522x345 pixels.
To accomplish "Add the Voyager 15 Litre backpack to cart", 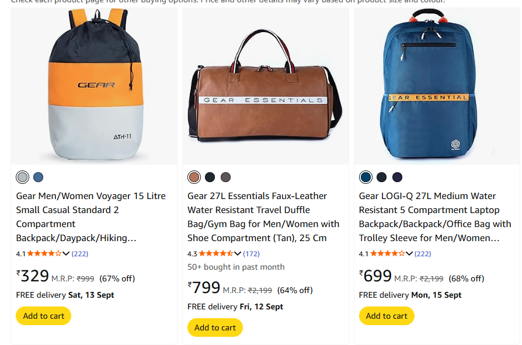I will [x=43, y=316].
